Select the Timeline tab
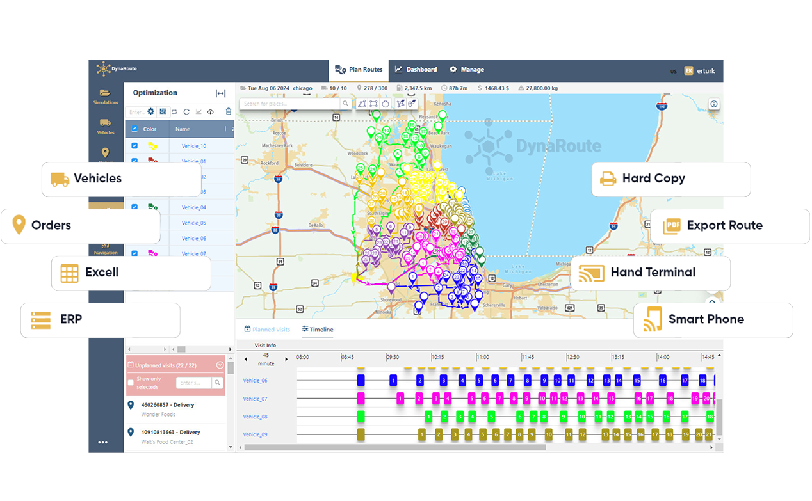The height and width of the screenshot is (501, 812). coord(318,330)
